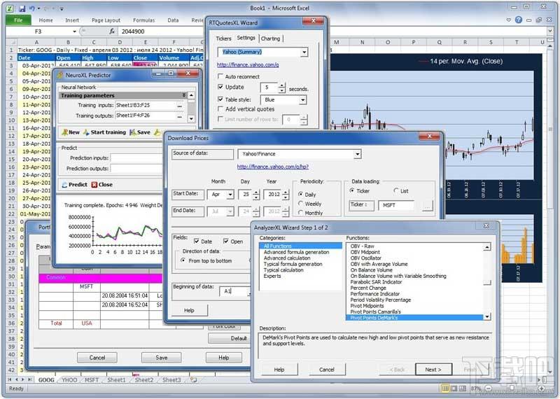Switch to the Tickers tab in RTQuotesXL
560x399 pixels.
click(223, 38)
